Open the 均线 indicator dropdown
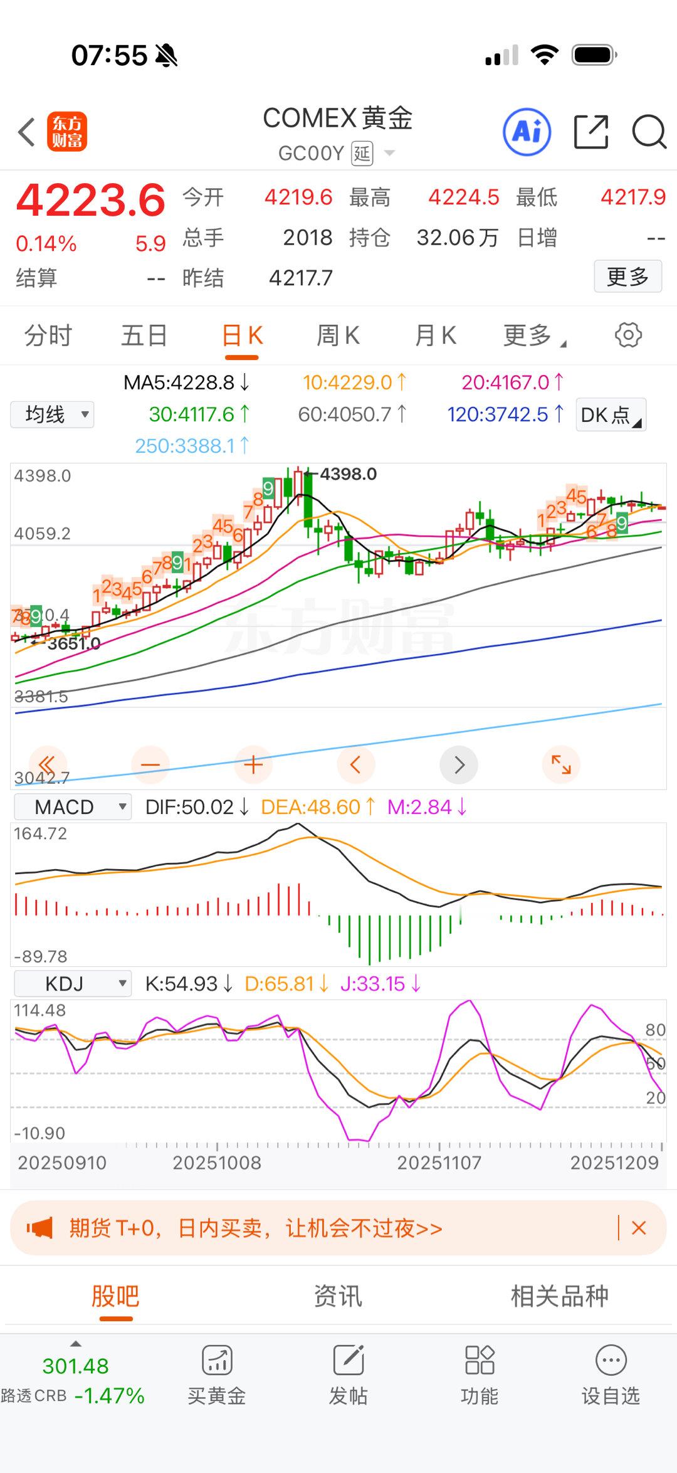 (52, 414)
